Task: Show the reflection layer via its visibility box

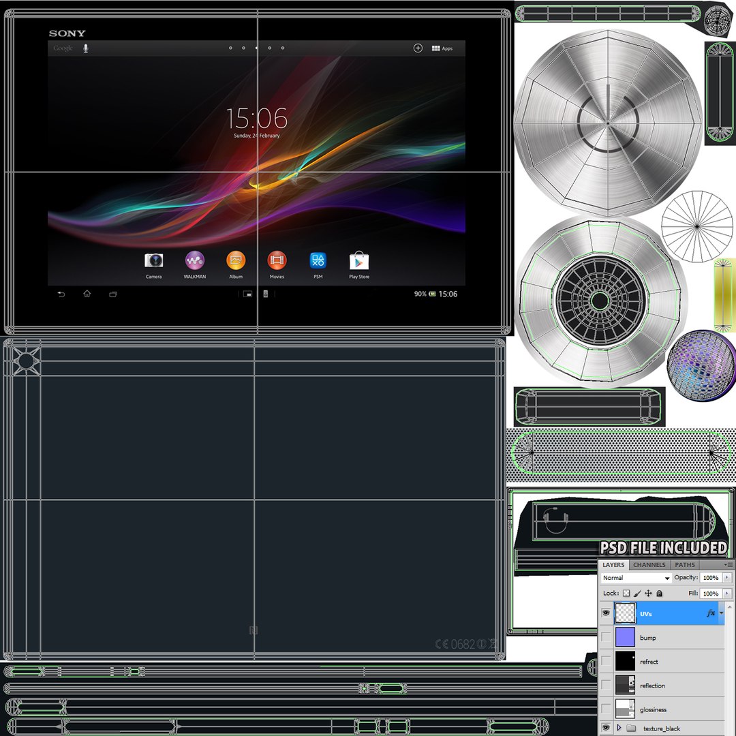Action: (606, 686)
